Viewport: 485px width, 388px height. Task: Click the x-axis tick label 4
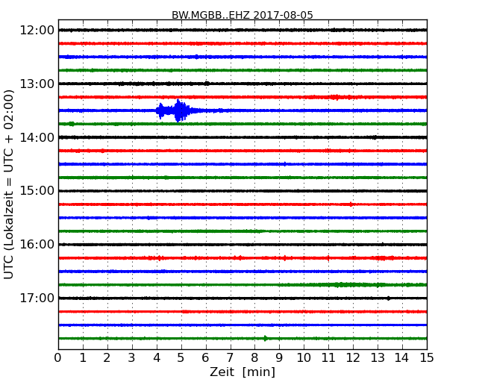coord(157,358)
